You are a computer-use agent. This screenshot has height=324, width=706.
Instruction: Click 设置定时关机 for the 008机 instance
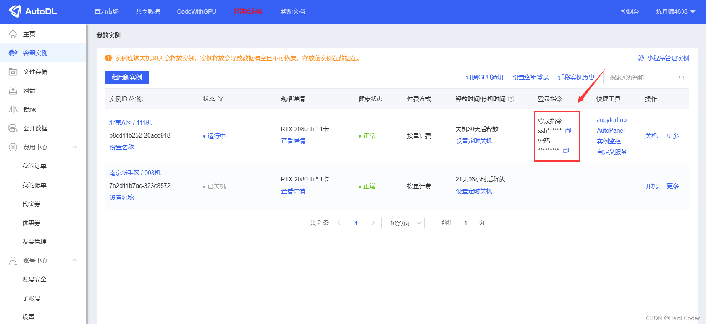point(474,191)
